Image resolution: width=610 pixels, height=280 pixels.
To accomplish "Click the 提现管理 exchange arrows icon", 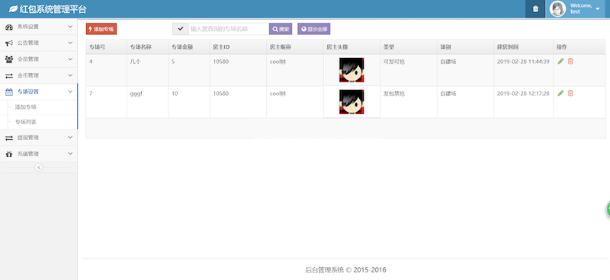I will tap(9, 138).
